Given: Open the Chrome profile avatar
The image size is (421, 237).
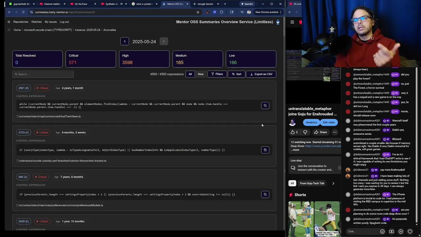Looking at the screenshot, I should coord(249,12).
